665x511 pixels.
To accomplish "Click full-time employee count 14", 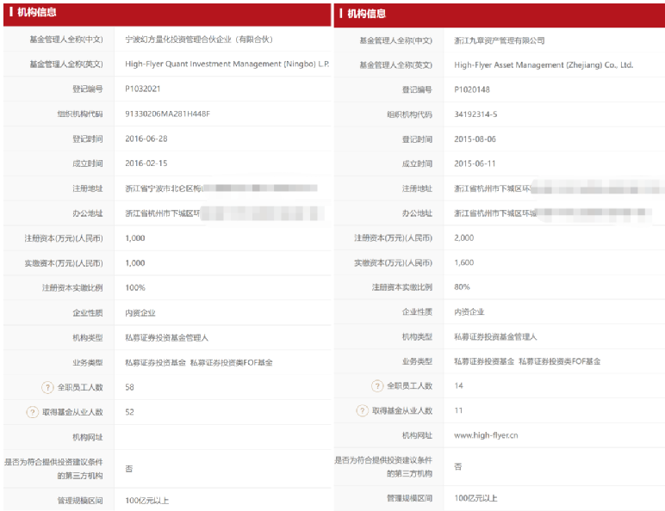I will [458, 385].
